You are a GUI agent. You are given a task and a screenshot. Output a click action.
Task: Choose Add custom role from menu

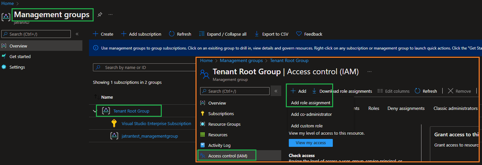pyautogui.click(x=307, y=126)
